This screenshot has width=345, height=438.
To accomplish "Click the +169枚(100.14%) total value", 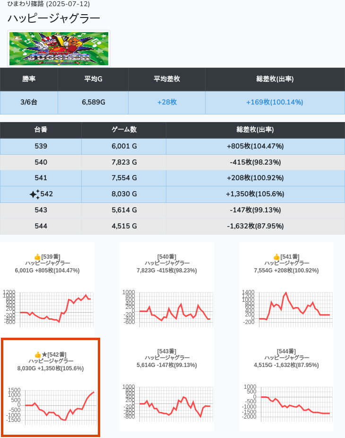I will tap(274, 102).
